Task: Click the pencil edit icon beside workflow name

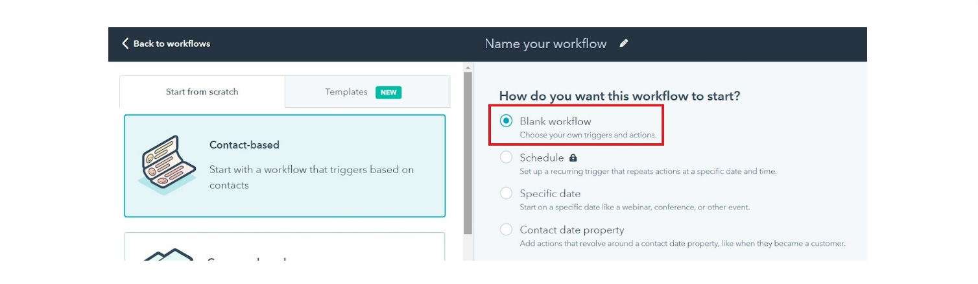Action: (624, 43)
